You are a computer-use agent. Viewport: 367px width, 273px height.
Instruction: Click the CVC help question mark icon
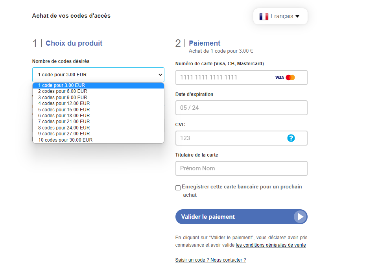[291, 138]
